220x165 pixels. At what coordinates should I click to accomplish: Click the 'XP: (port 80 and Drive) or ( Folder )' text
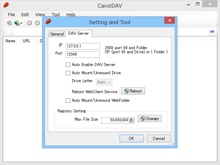136,52
